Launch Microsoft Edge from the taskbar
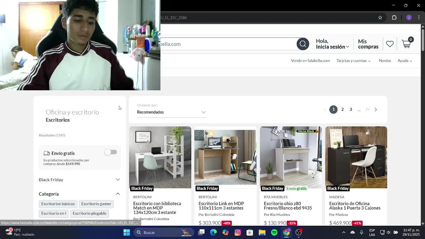 pyautogui.click(x=213, y=232)
